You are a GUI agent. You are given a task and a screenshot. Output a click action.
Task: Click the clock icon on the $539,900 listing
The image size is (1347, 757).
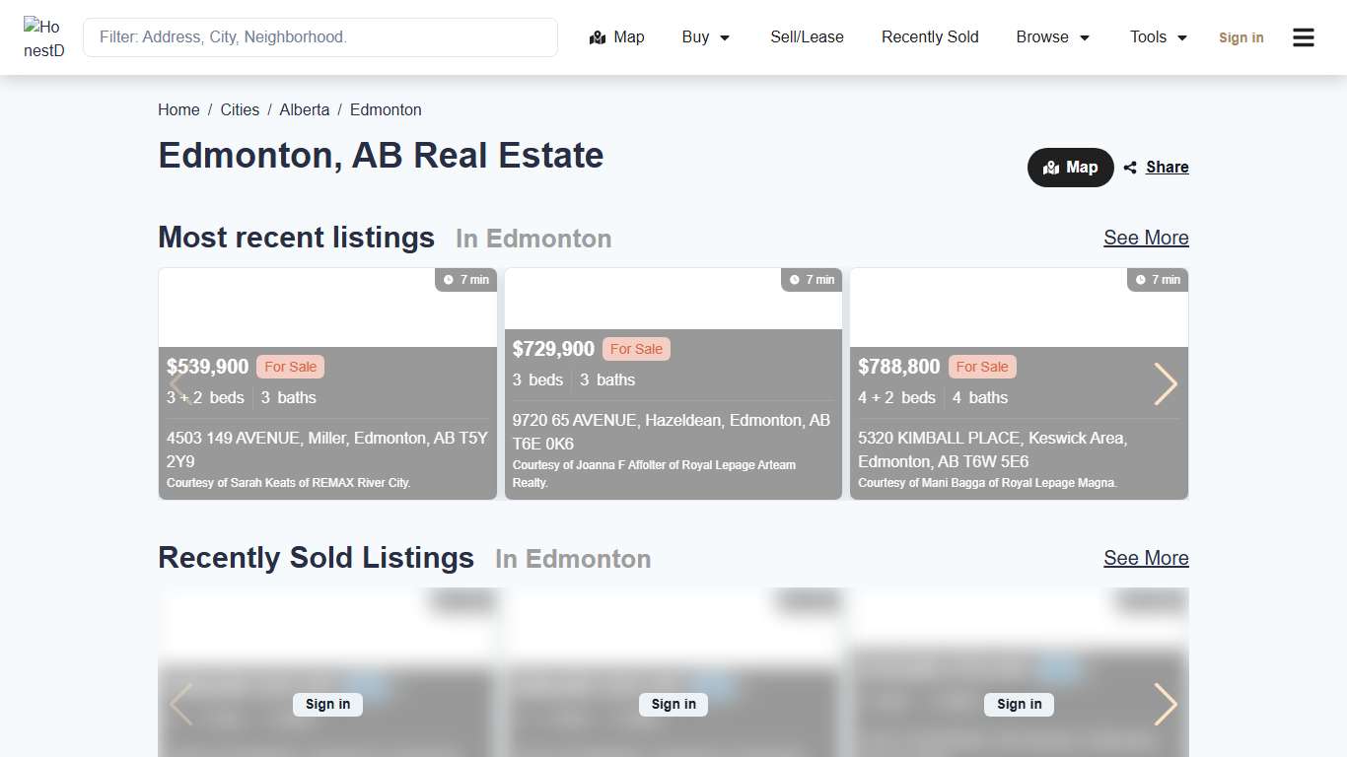(449, 279)
